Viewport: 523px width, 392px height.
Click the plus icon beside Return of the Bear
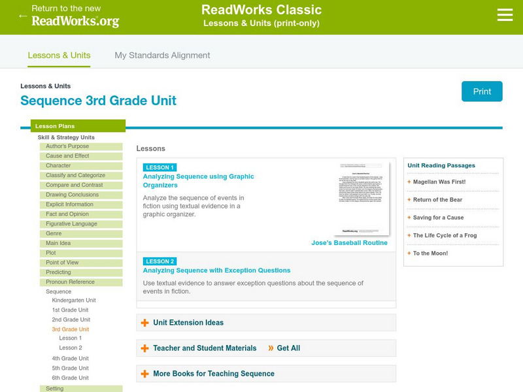409,200
